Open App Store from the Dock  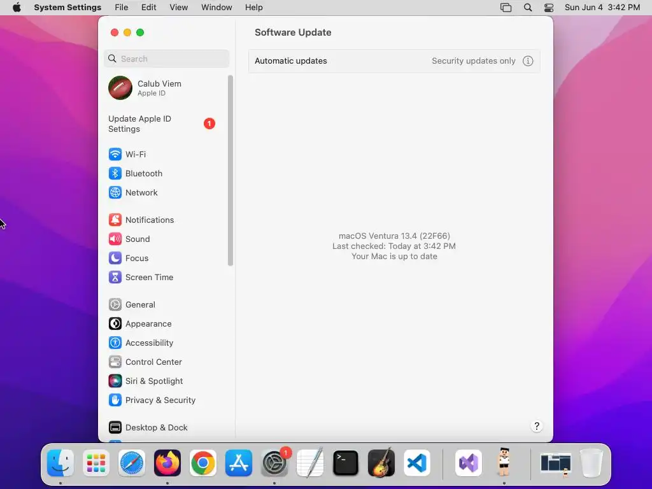click(239, 463)
